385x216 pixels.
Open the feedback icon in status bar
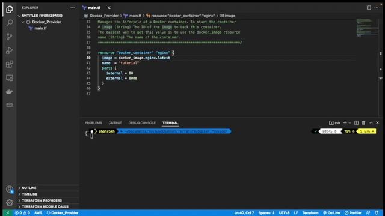click(x=368, y=213)
